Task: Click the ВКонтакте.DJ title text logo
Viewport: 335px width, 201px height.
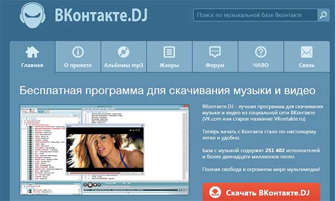Action: click(101, 16)
